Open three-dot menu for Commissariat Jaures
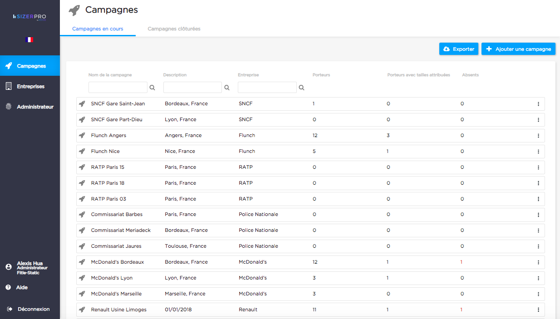This screenshot has height=319, width=560. [538, 246]
